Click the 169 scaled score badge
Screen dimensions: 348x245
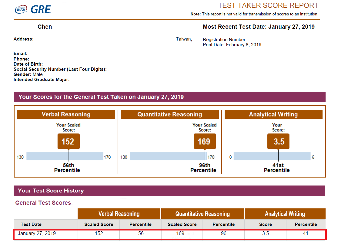(x=205, y=141)
